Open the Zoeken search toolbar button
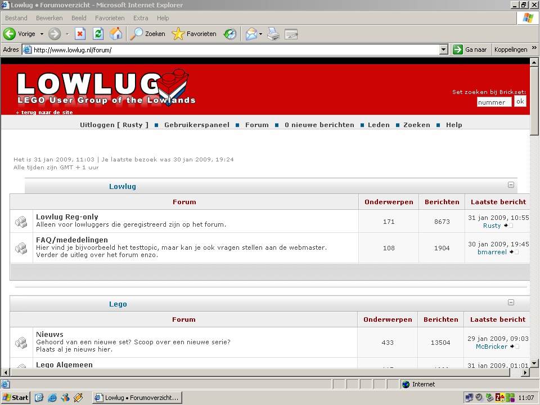This screenshot has height=405, width=540. tap(148, 34)
